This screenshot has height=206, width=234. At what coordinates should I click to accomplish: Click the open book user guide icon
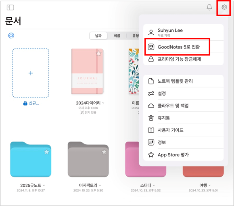151,130
